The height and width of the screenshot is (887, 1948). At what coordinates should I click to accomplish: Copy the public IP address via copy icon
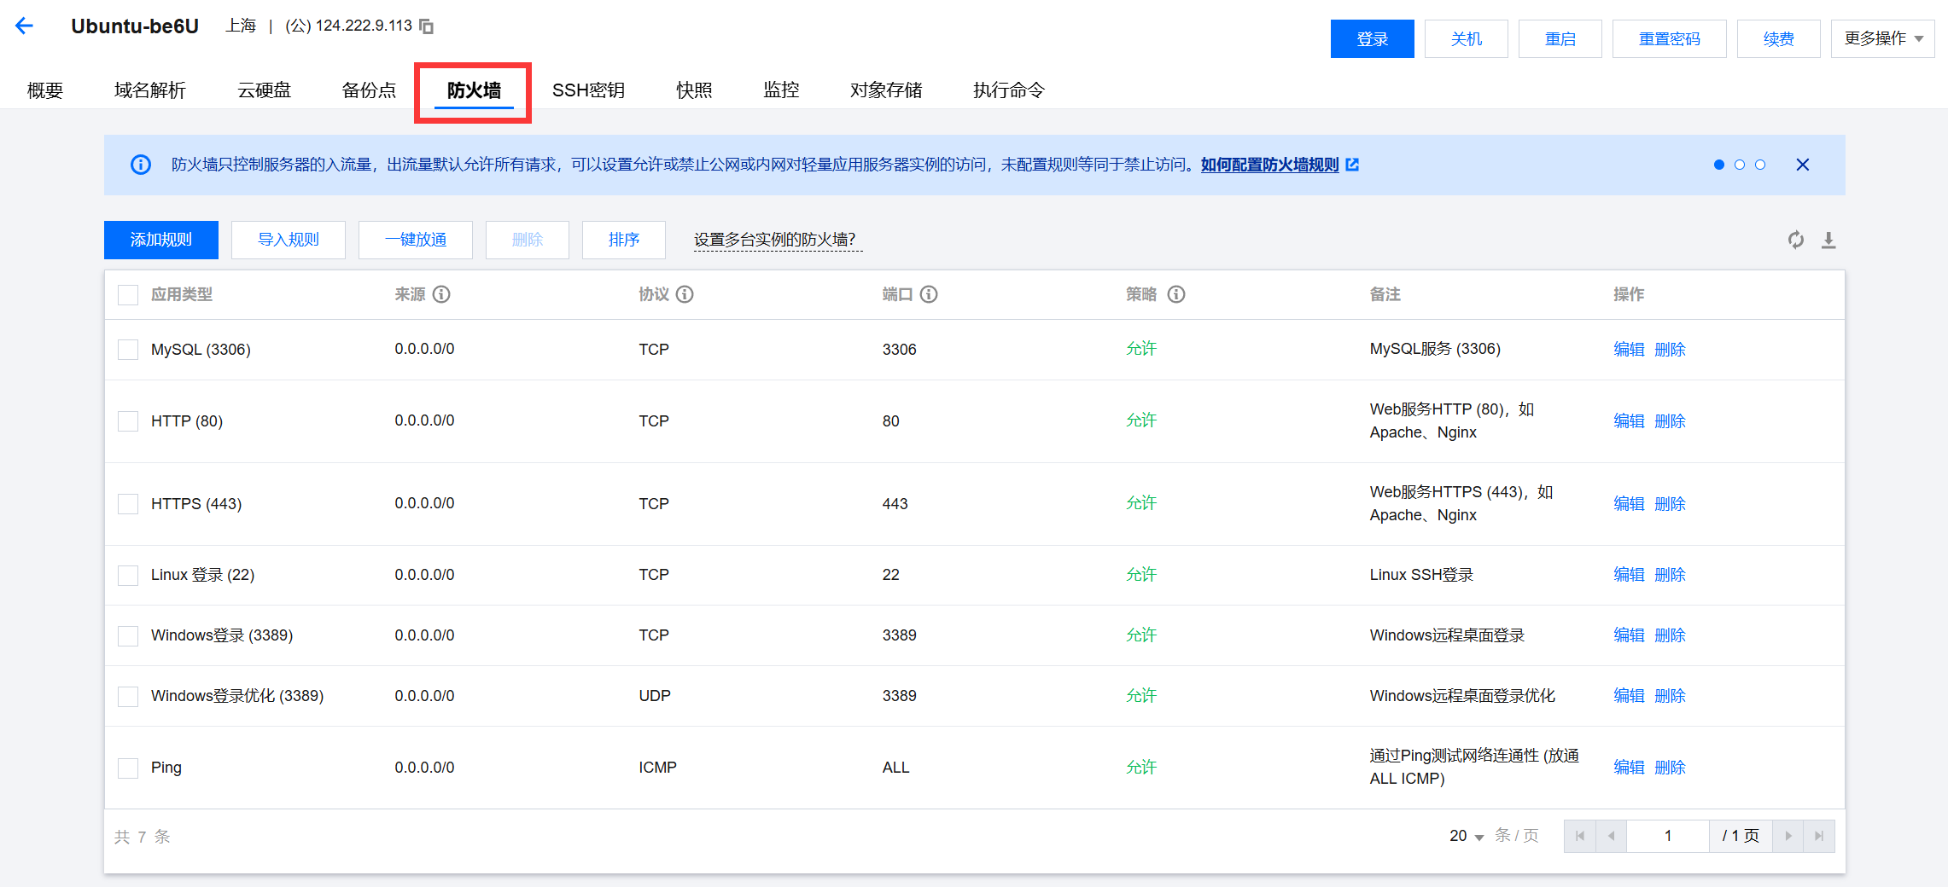coord(426,26)
